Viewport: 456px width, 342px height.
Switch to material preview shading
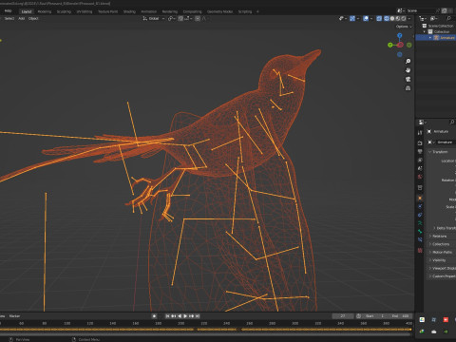click(398, 19)
